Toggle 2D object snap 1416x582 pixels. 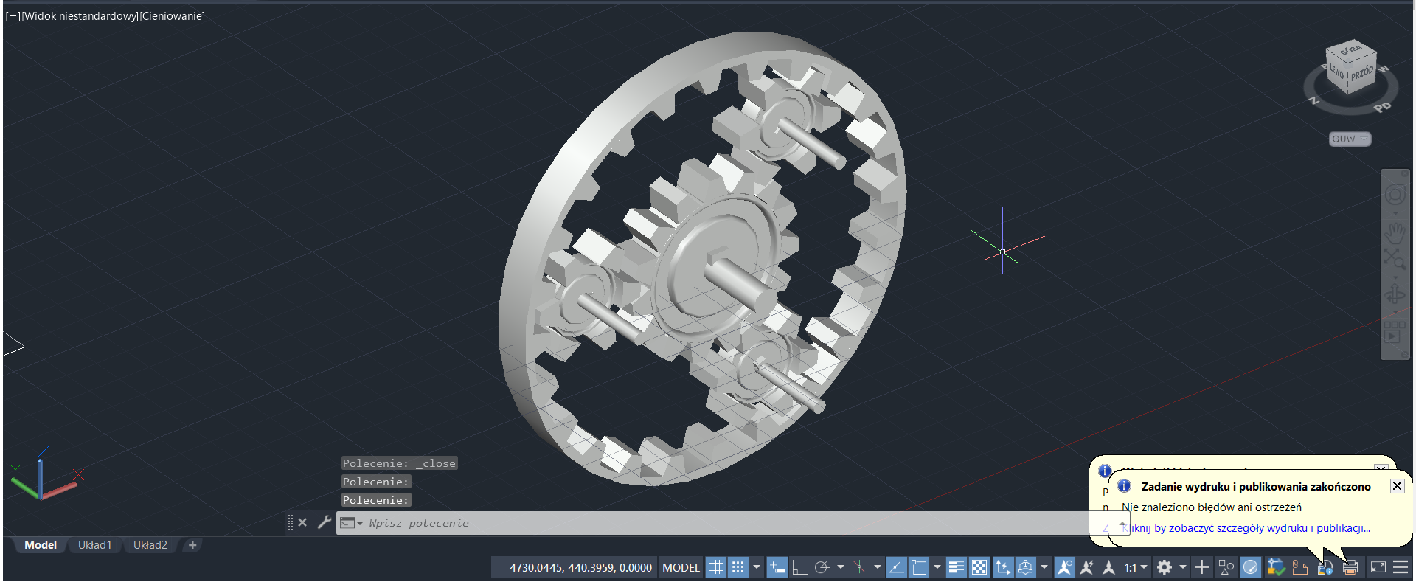pyautogui.click(x=919, y=567)
